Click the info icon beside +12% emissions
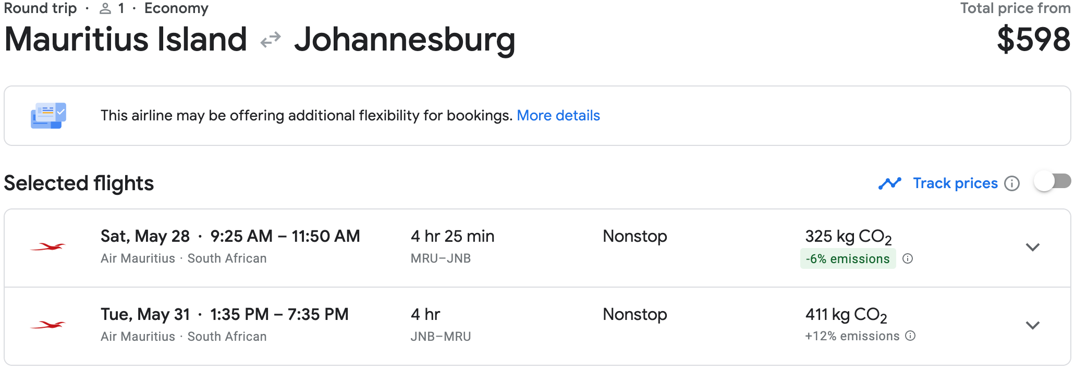 pyautogui.click(x=910, y=336)
